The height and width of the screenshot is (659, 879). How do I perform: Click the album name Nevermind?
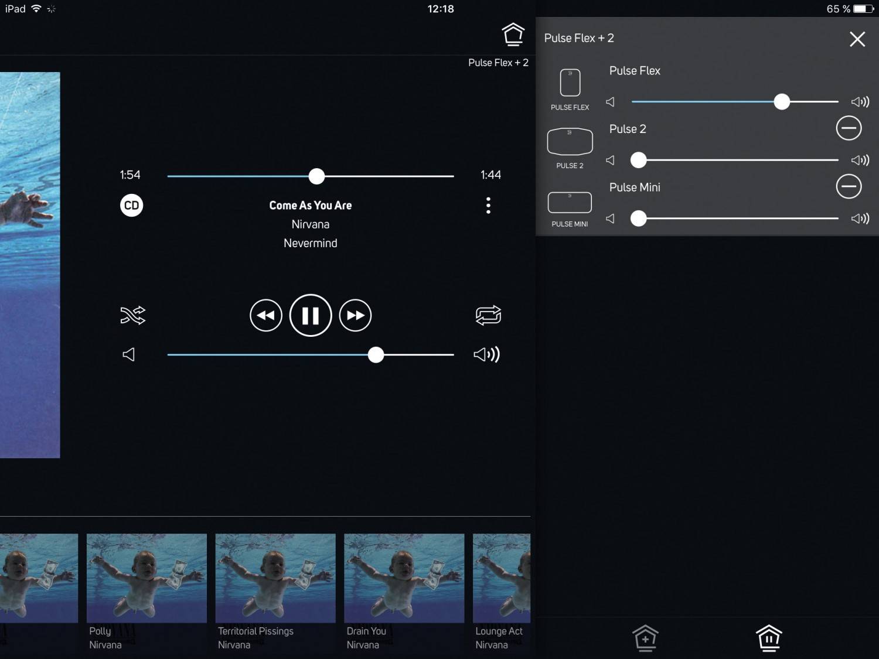tap(311, 243)
